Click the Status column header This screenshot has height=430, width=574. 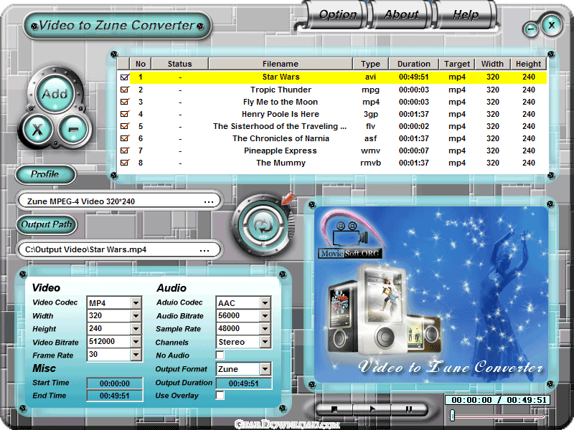point(180,64)
